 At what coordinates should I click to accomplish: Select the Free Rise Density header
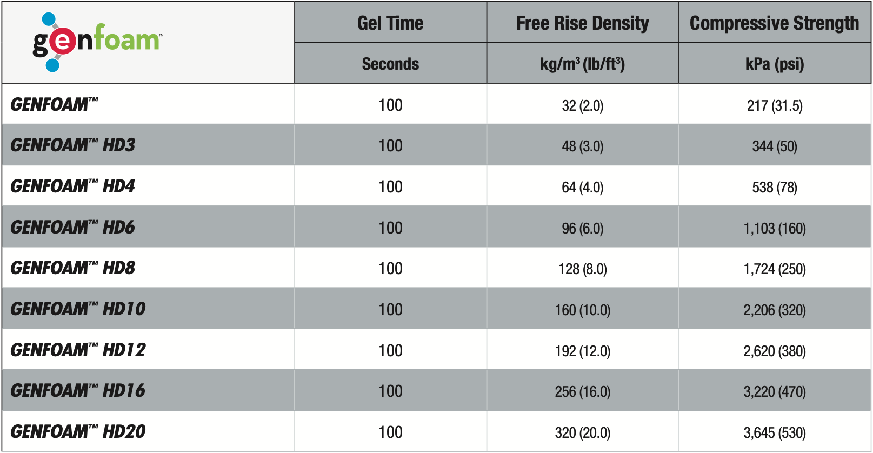(582, 23)
